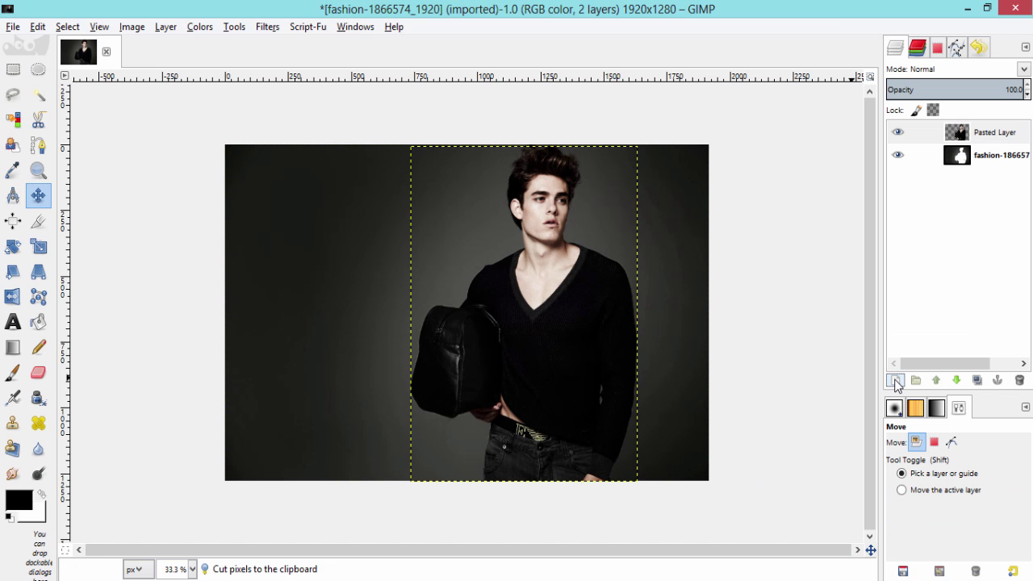Select the Free Select lasso tool
The height and width of the screenshot is (581, 1033).
13,94
